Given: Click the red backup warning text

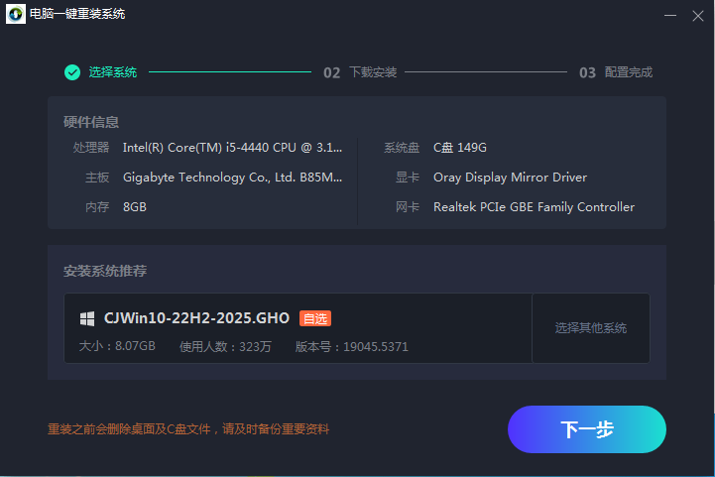Looking at the screenshot, I should point(188,429).
